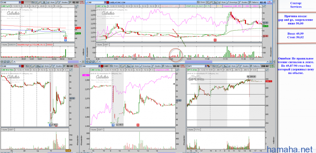Open symbol dropdown arrow in 1-minute CAB chart
The height and width of the screenshot is (153, 316).
pyautogui.click(x=105, y=2)
